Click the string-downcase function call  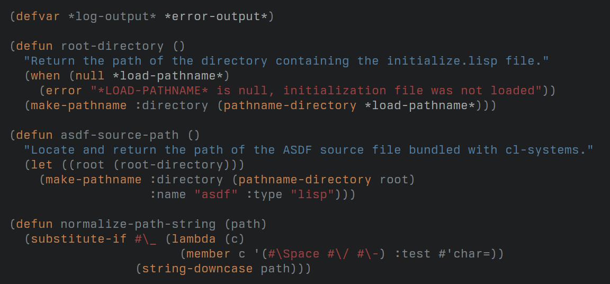[x=197, y=269]
